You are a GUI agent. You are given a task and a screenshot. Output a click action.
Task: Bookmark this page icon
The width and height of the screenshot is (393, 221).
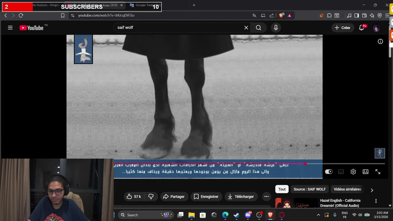click(x=63, y=15)
